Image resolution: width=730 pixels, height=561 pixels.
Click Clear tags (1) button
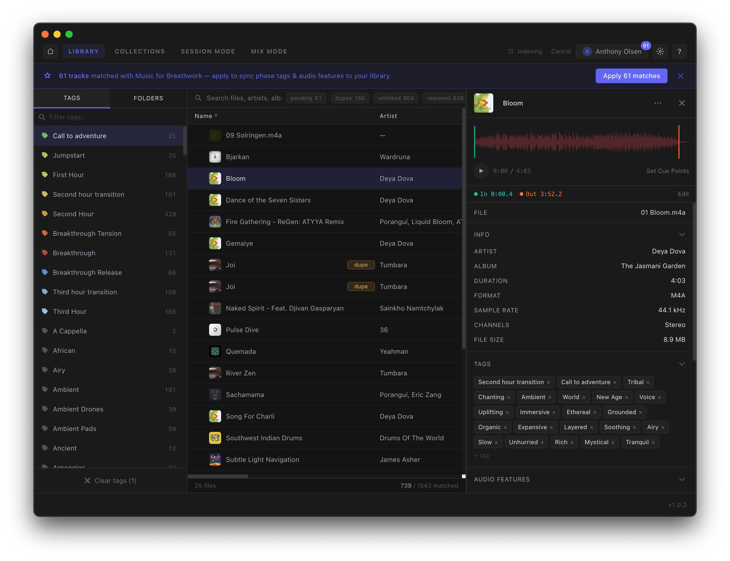point(110,481)
